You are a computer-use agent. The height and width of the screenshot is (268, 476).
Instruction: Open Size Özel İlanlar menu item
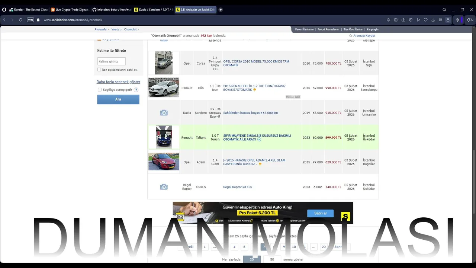[x=353, y=29]
